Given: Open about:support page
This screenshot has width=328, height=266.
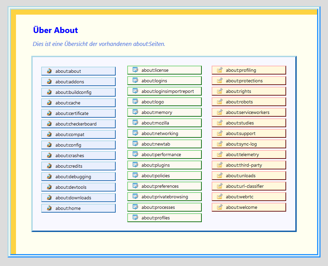Looking at the screenshot, I should tap(241, 133).
